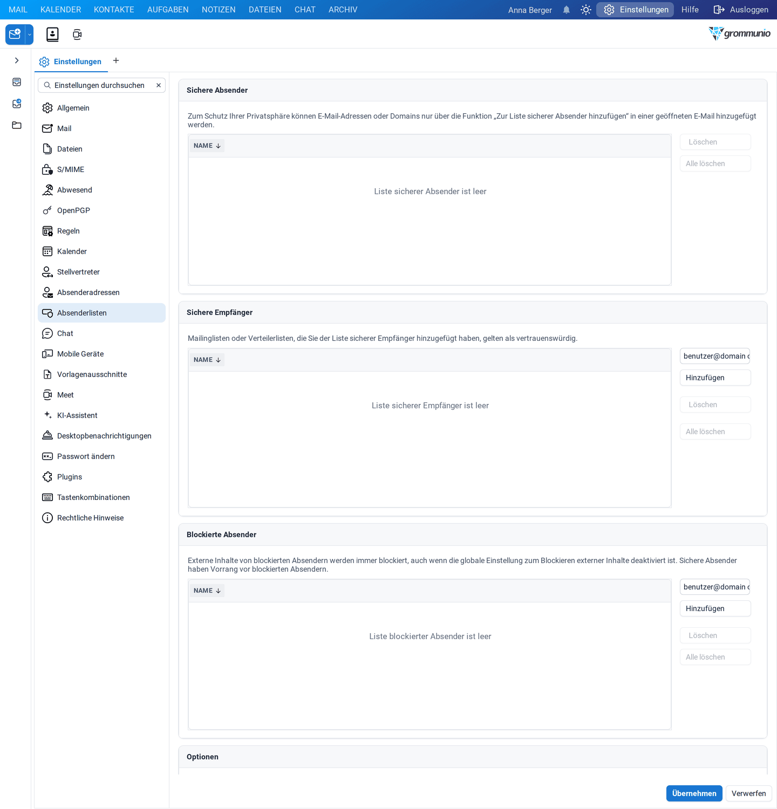Click the outbox tray icon with arrow badge
Image resolution: width=777 pixels, height=809 pixels.
coord(17,104)
